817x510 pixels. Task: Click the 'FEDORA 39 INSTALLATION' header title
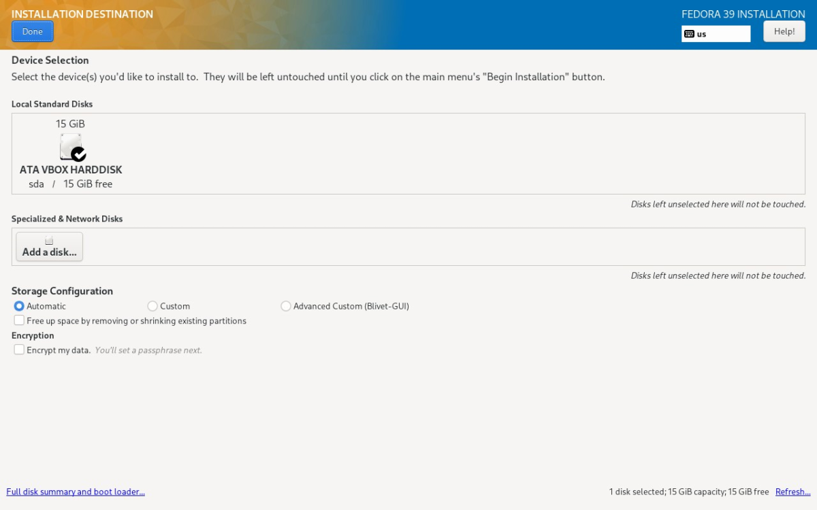pyautogui.click(x=743, y=14)
